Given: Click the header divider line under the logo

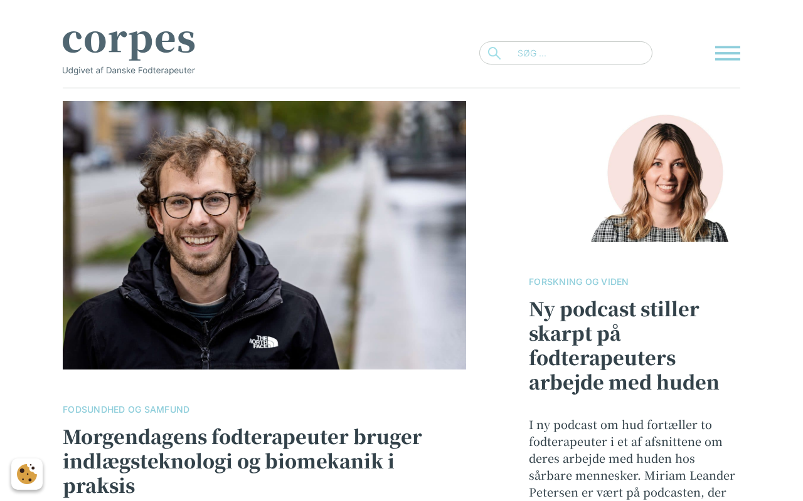Looking at the screenshot, I should 401,88.
